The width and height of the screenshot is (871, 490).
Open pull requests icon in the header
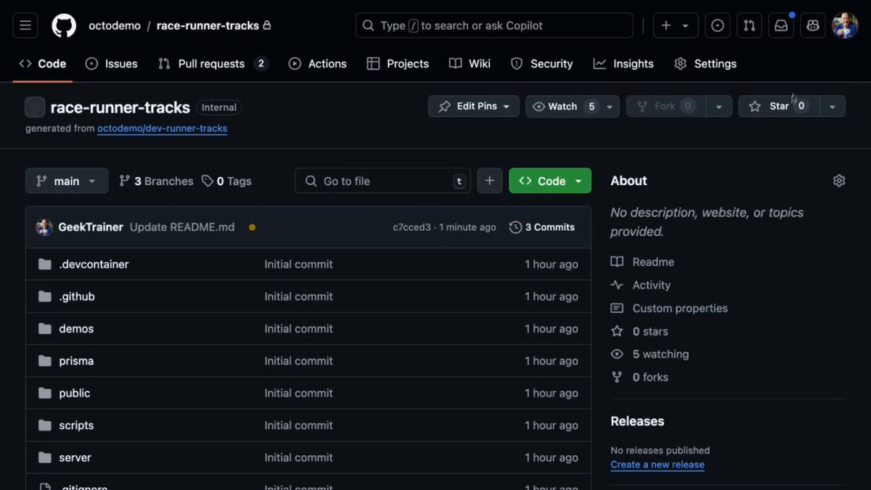[x=749, y=25]
